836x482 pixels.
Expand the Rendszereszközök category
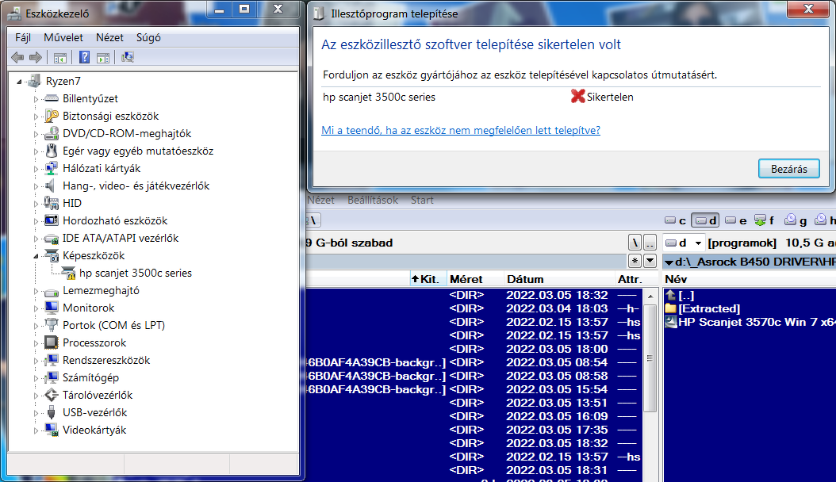pos(36,361)
